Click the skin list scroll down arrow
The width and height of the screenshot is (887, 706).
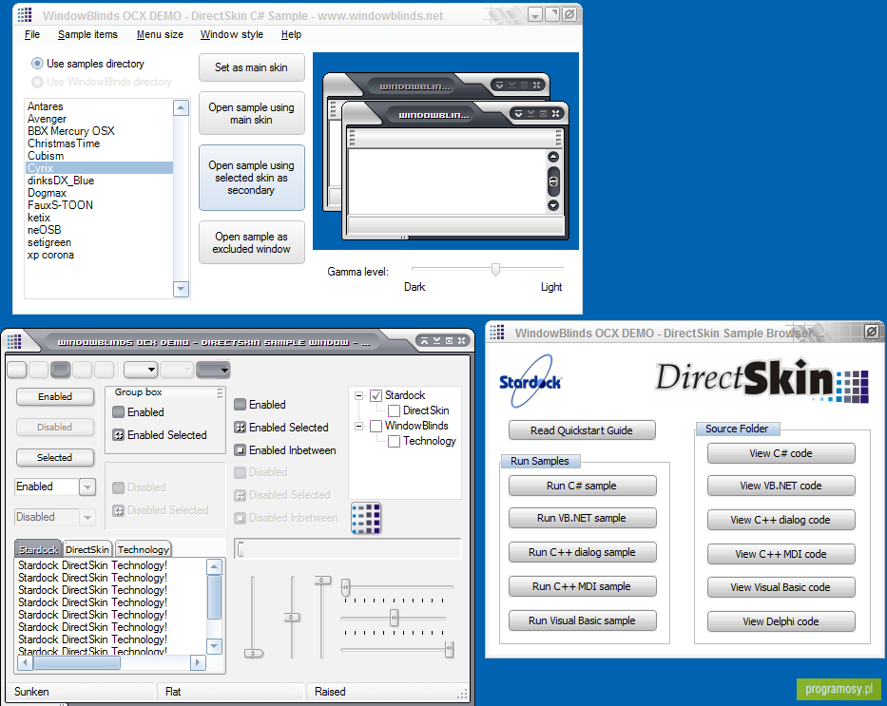(181, 288)
